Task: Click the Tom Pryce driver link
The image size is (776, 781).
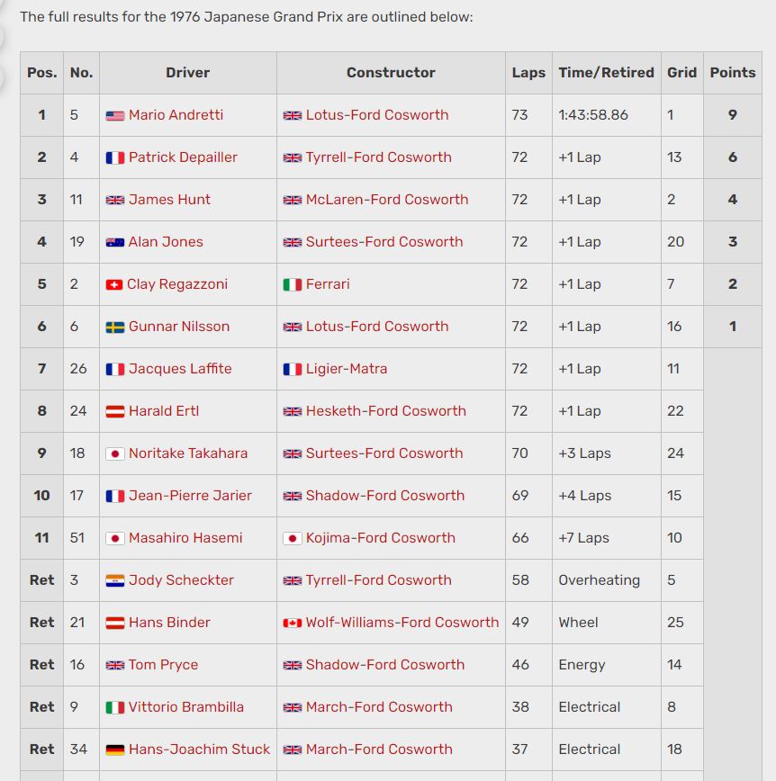Action: pos(163,665)
